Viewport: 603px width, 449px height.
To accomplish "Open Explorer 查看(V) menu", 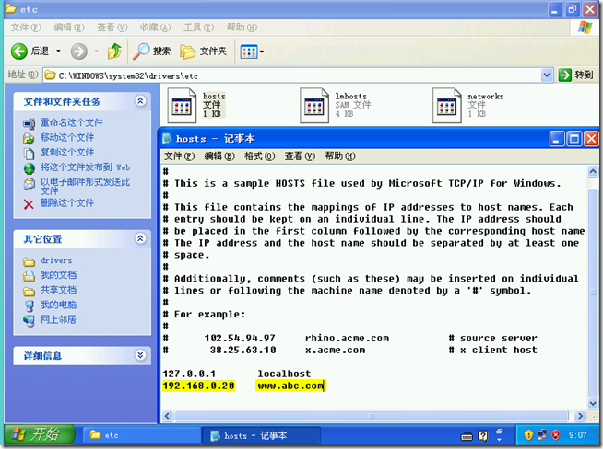I will (x=112, y=28).
